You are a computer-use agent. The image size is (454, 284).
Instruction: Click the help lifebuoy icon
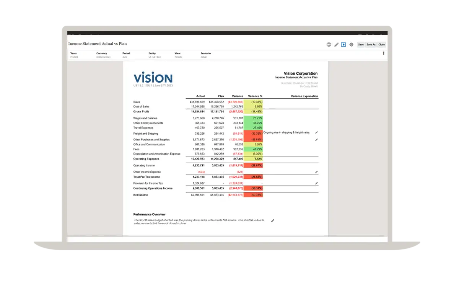(329, 45)
